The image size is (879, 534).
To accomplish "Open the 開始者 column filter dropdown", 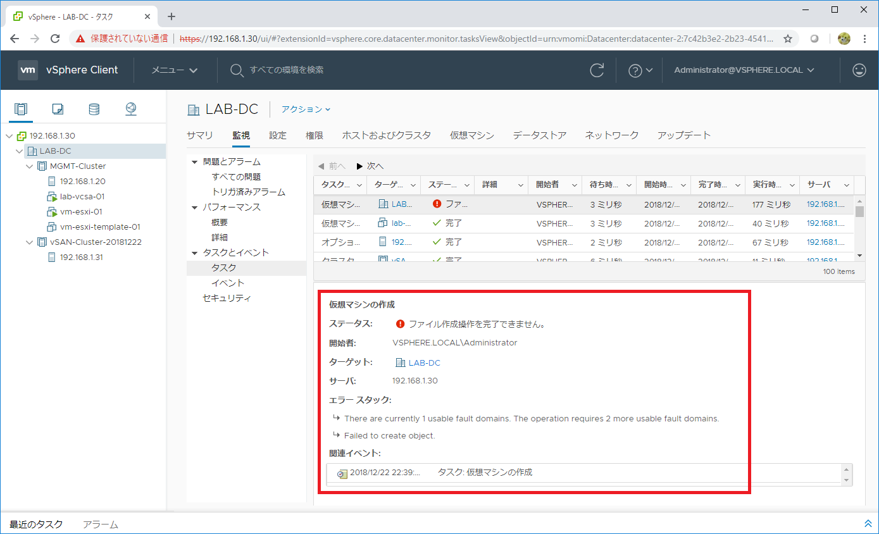I will click(x=575, y=185).
